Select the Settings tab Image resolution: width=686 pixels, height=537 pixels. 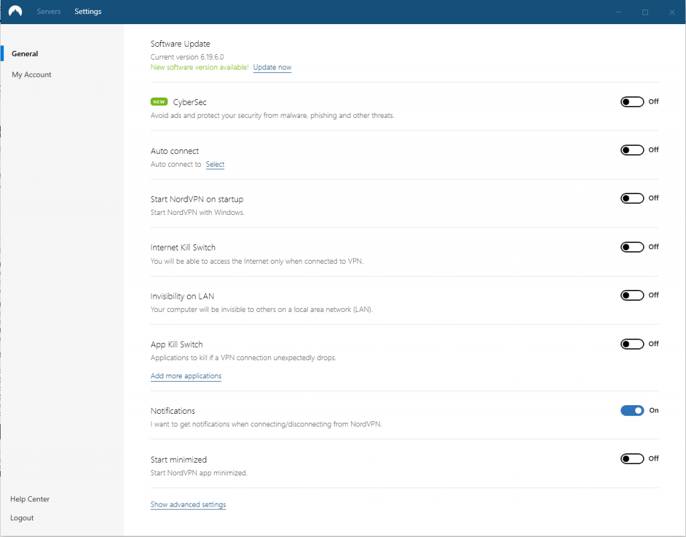pyautogui.click(x=88, y=11)
